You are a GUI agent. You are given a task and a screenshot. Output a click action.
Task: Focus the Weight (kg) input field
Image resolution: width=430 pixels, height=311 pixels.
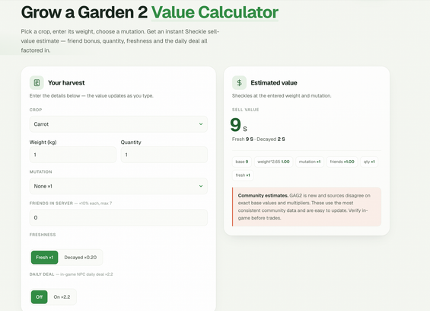tap(73, 155)
